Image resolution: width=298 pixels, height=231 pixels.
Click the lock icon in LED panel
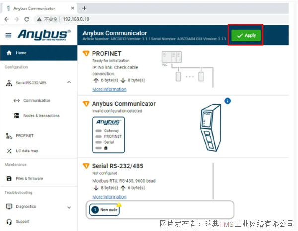point(106,148)
